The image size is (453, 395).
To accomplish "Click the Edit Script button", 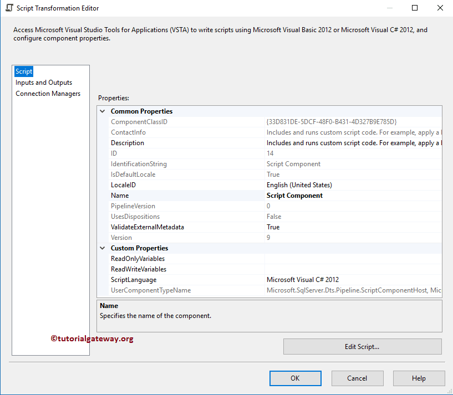I will point(362,346).
